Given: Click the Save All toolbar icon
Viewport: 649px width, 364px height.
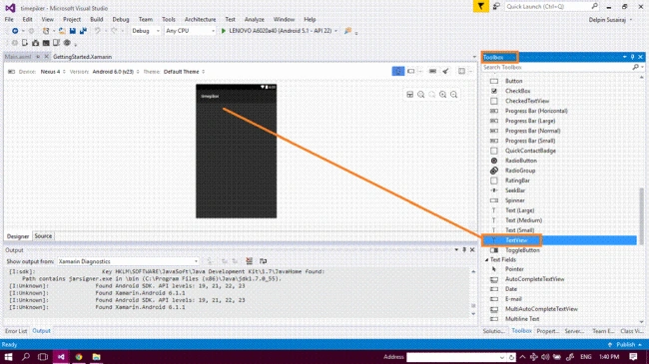Looking at the screenshot, I should [x=83, y=31].
